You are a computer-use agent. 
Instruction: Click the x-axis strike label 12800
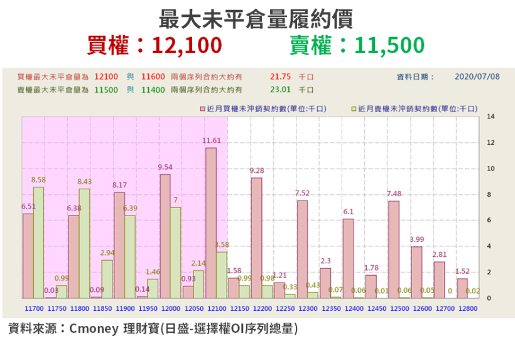click(x=468, y=309)
